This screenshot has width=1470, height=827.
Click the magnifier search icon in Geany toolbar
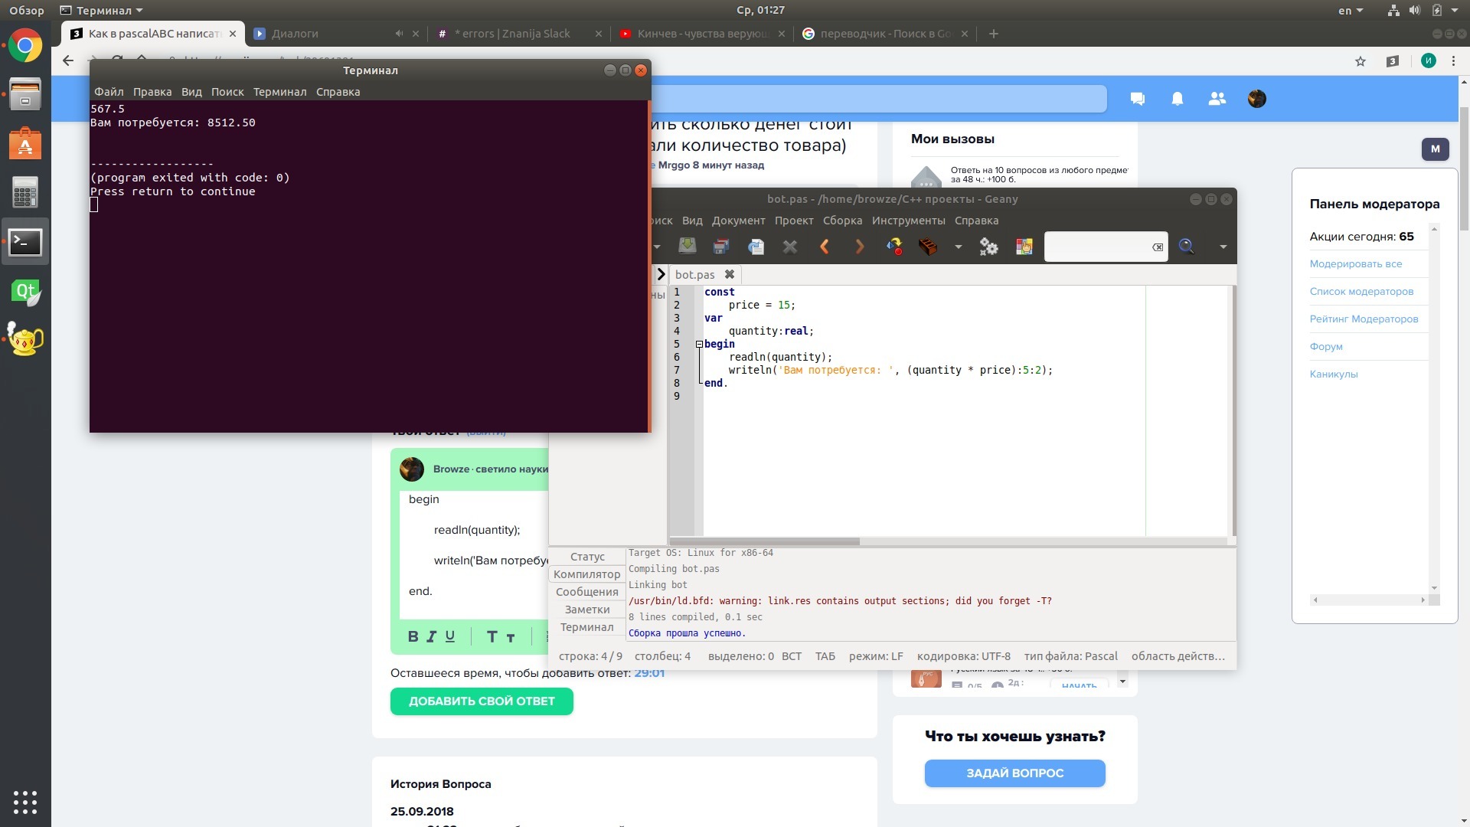(x=1187, y=246)
